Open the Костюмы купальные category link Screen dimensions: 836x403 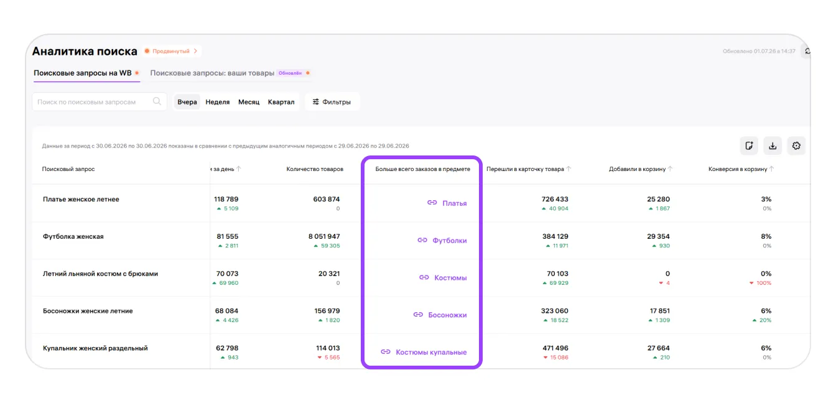(x=431, y=352)
